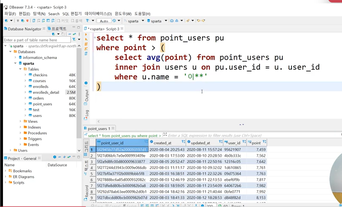Select result row number 5
Image resolution: width=342 pixels, height=207 pixels.
point(92,174)
